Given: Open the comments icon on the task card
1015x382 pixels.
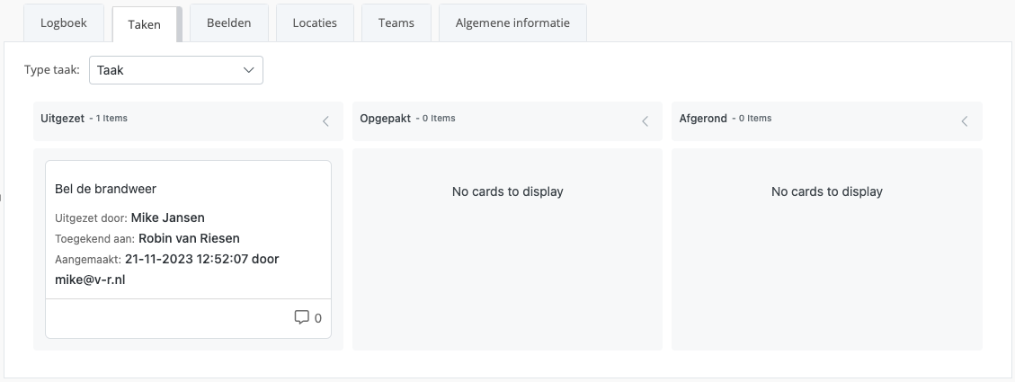Looking at the screenshot, I should tap(301, 317).
